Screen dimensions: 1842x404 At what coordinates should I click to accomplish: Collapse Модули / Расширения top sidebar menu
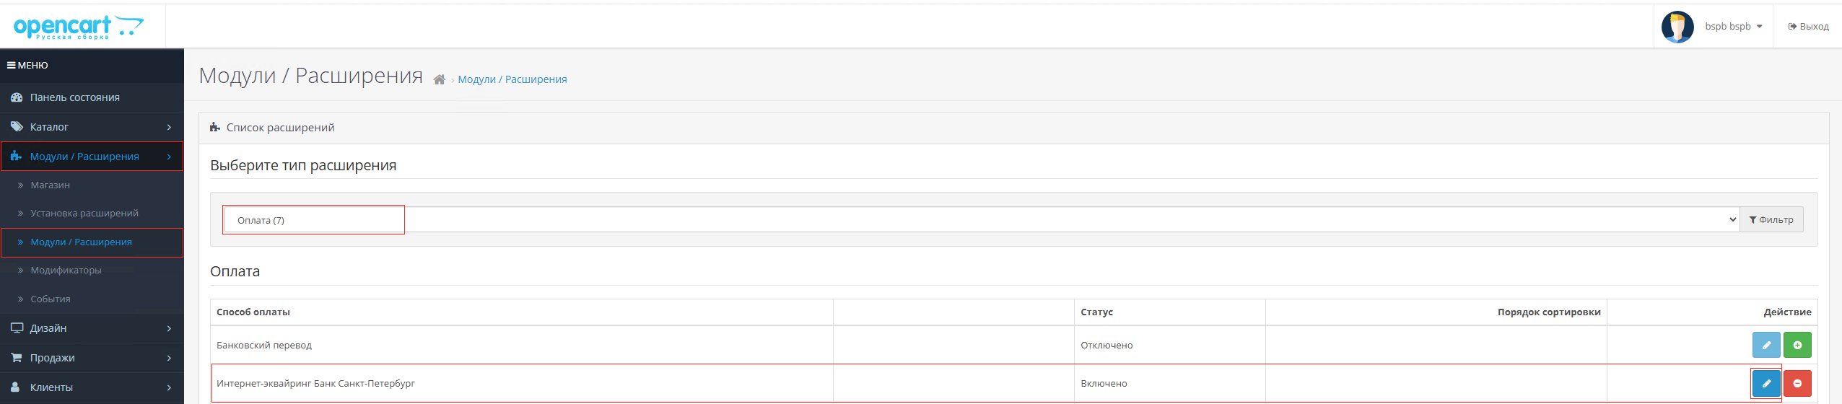92,157
